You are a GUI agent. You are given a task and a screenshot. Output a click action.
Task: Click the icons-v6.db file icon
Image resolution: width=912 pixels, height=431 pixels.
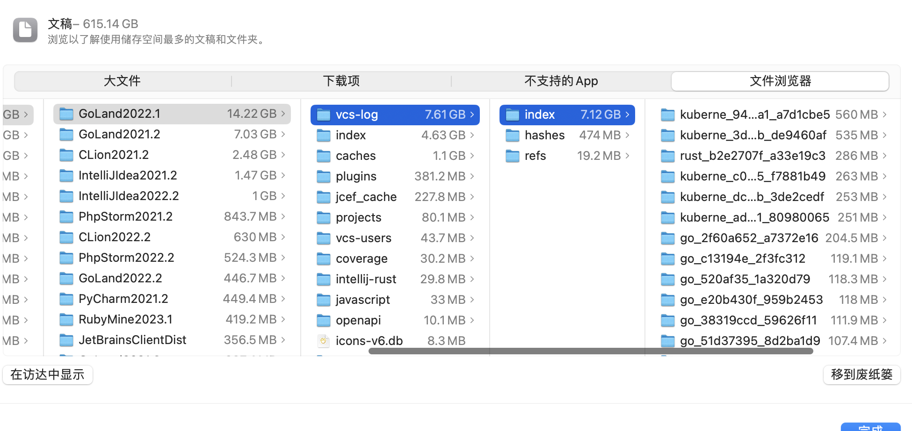324,341
